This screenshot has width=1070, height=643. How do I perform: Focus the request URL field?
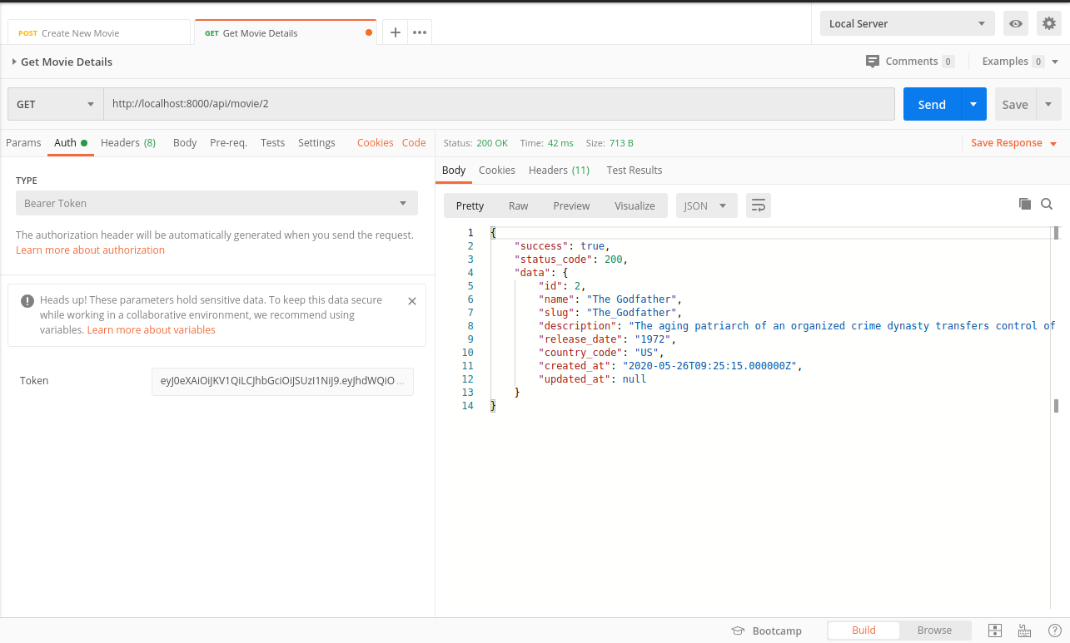tap(499, 104)
